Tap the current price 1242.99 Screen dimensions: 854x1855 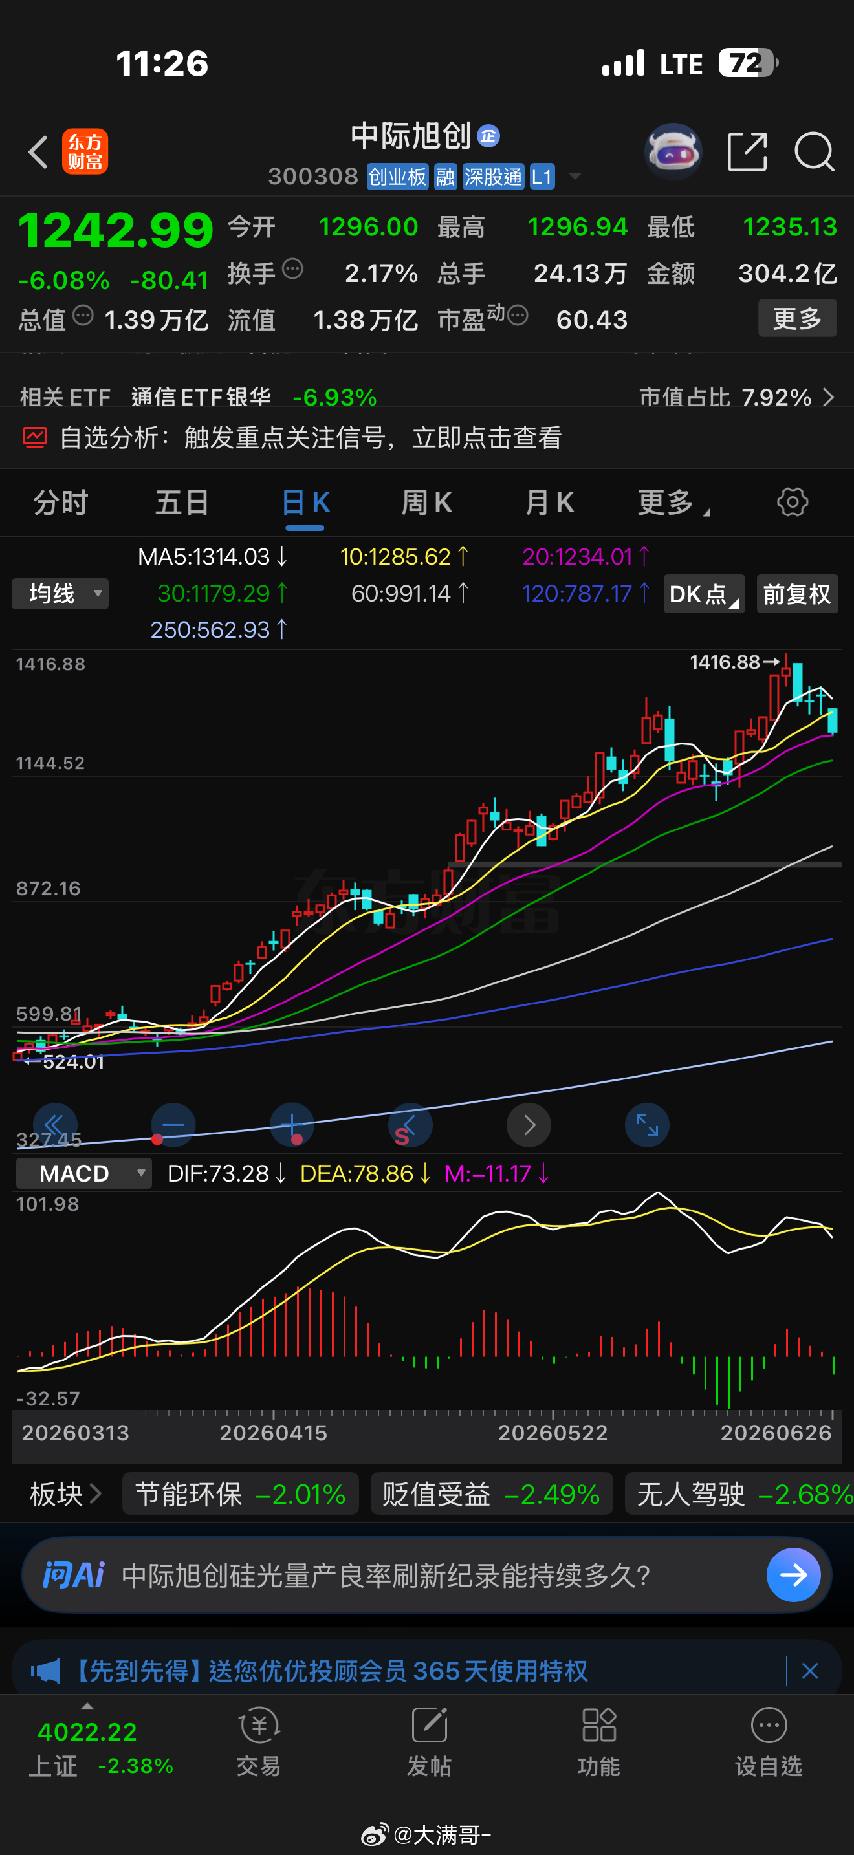pos(115,230)
